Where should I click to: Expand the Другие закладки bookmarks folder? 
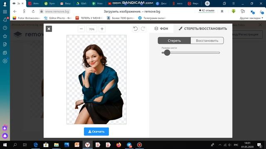click(251, 18)
